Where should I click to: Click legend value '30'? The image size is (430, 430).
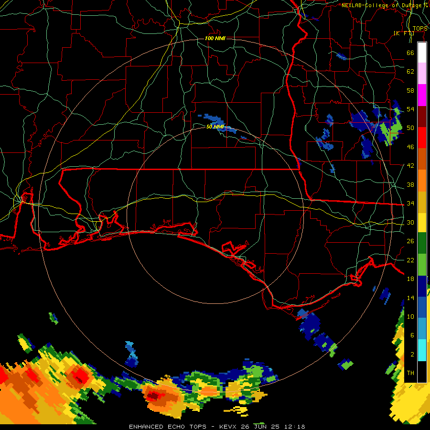(x=410, y=222)
